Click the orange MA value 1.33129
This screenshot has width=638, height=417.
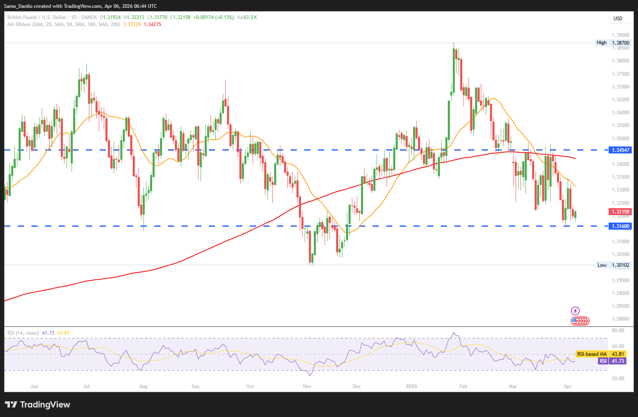point(132,24)
